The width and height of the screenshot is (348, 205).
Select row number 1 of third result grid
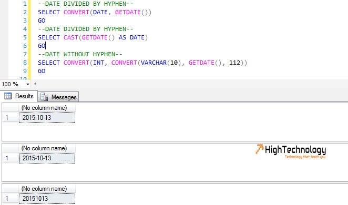[x=11, y=199]
